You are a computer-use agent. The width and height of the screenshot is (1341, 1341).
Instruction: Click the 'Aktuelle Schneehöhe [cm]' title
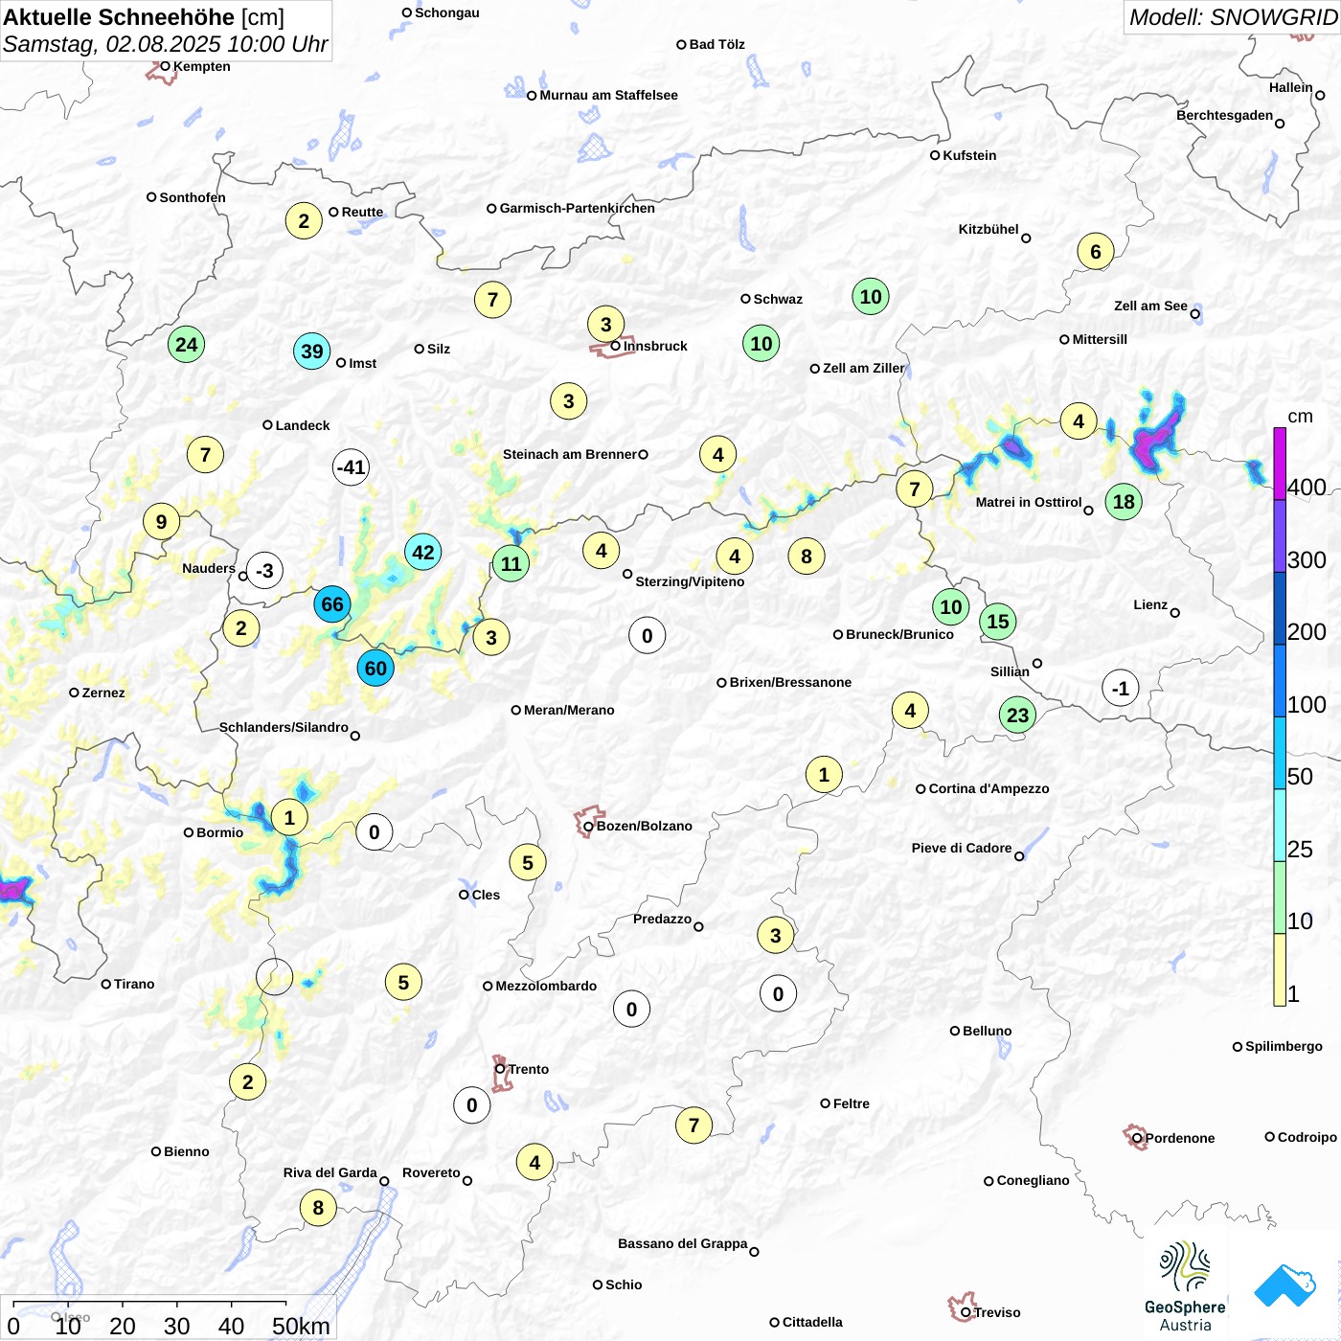144,17
